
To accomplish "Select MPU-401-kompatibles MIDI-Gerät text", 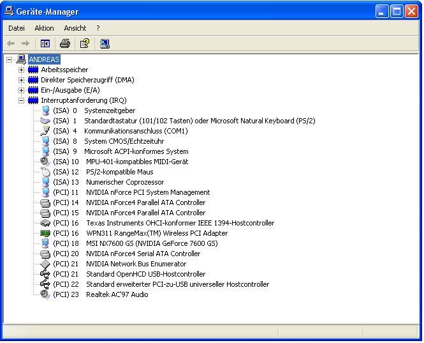I will pos(137,162).
